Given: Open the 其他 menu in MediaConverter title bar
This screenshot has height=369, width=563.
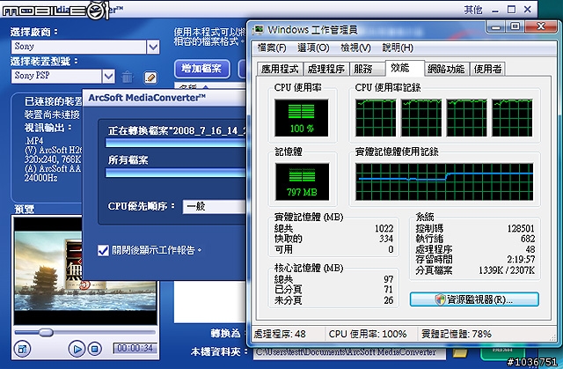Looking at the screenshot, I should click(473, 10).
